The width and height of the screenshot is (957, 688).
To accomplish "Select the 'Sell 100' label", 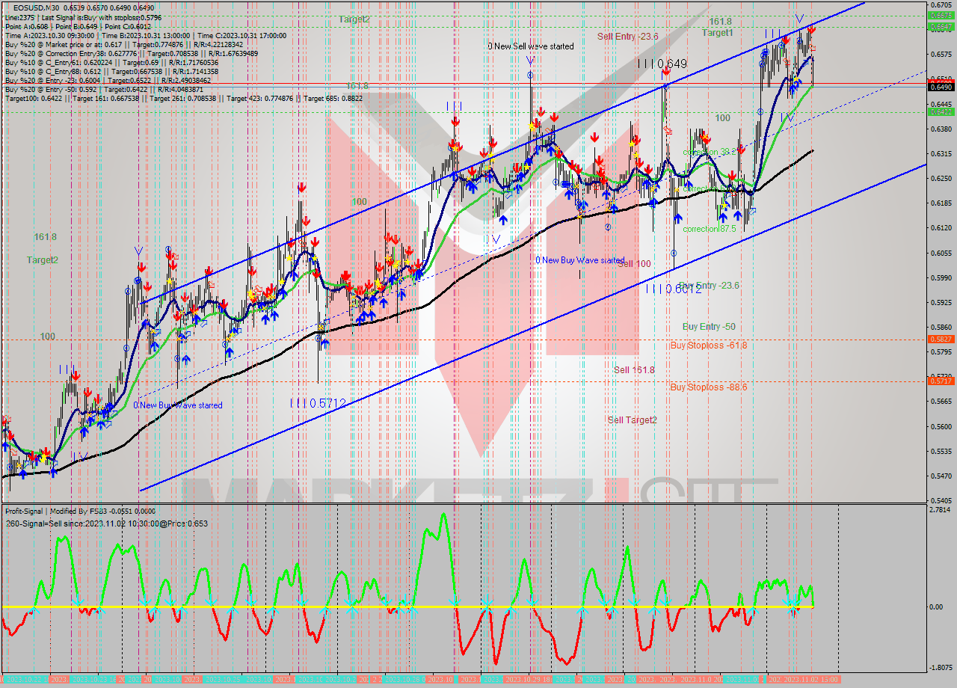I will coord(634,264).
